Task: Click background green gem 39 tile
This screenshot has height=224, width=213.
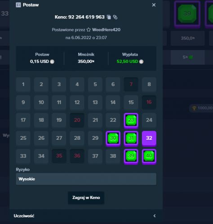Action: pyautogui.click(x=187, y=14)
